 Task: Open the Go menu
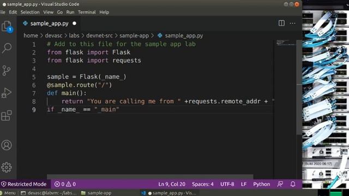60,12
